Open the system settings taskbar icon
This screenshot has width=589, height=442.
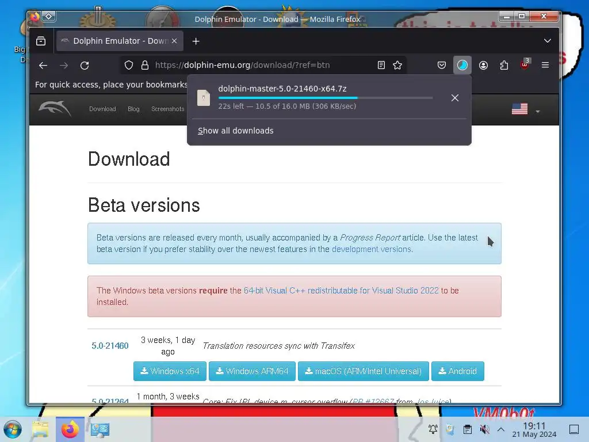(100, 429)
